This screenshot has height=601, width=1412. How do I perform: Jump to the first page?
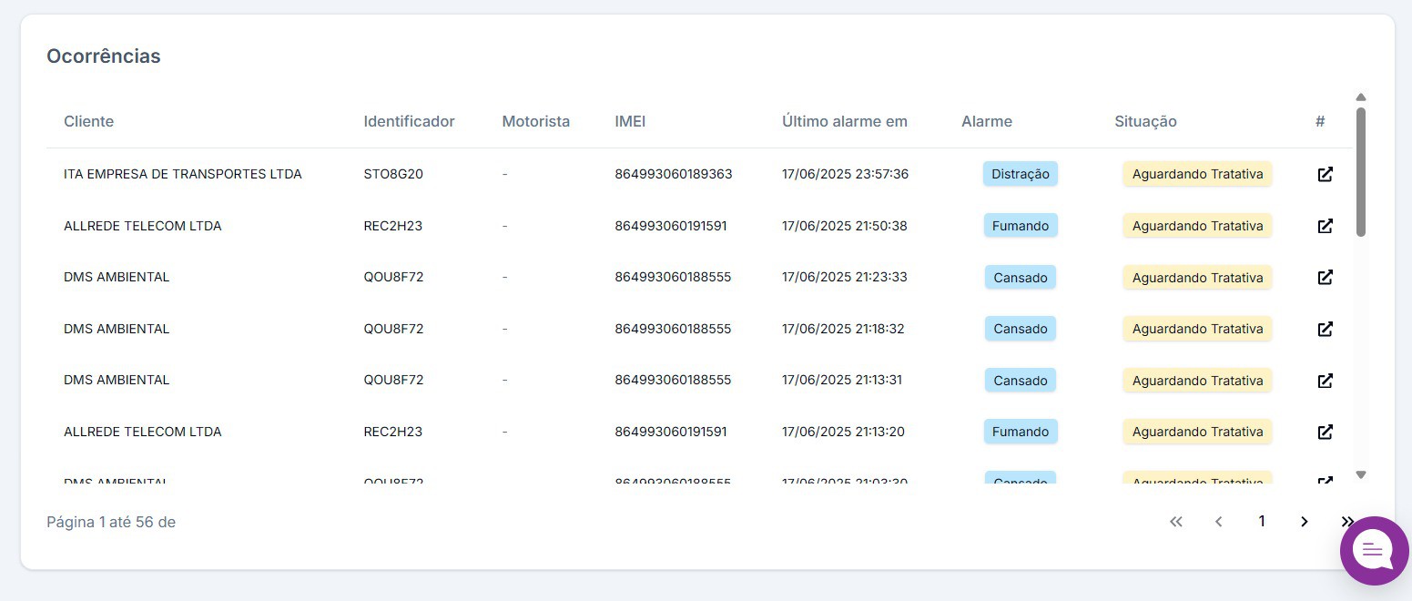(1175, 522)
